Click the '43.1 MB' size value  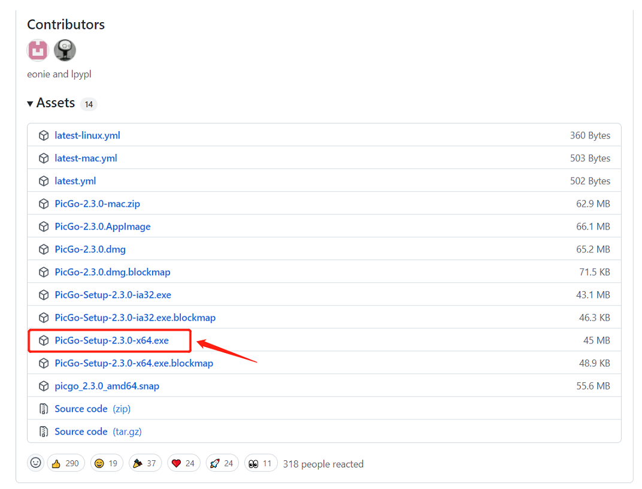tap(593, 295)
